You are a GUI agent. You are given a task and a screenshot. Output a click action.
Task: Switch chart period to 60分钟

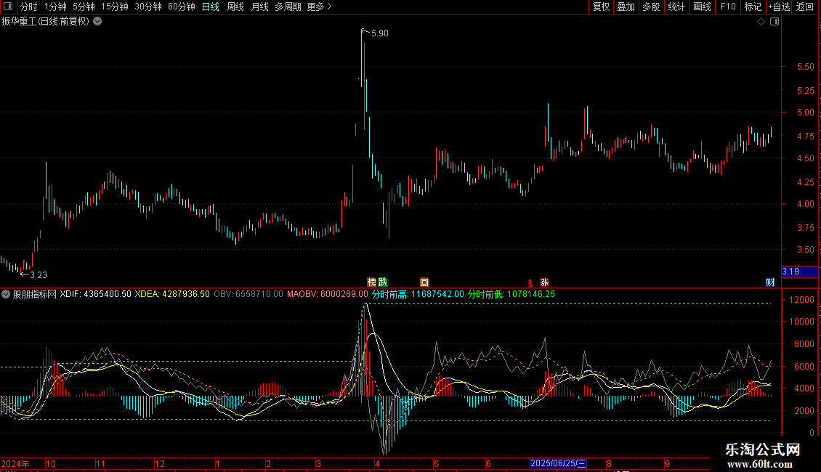pyautogui.click(x=181, y=7)
